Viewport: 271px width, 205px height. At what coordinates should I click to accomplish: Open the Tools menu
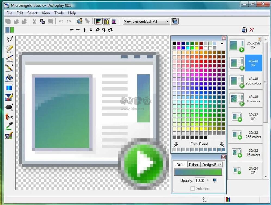tap(59, 13)
